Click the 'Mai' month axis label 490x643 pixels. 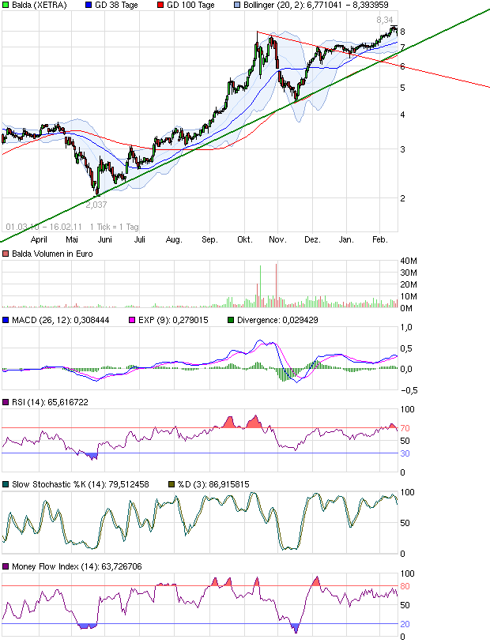tap(71, 239)
